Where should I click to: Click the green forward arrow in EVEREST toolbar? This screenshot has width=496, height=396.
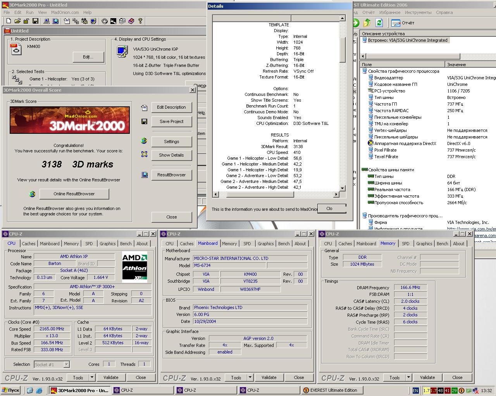pos(356,23)
